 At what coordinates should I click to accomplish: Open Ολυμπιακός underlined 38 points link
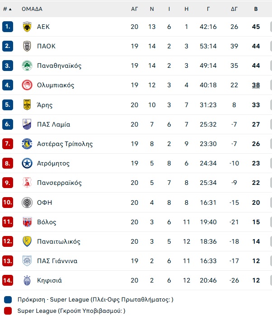[256, 85]
